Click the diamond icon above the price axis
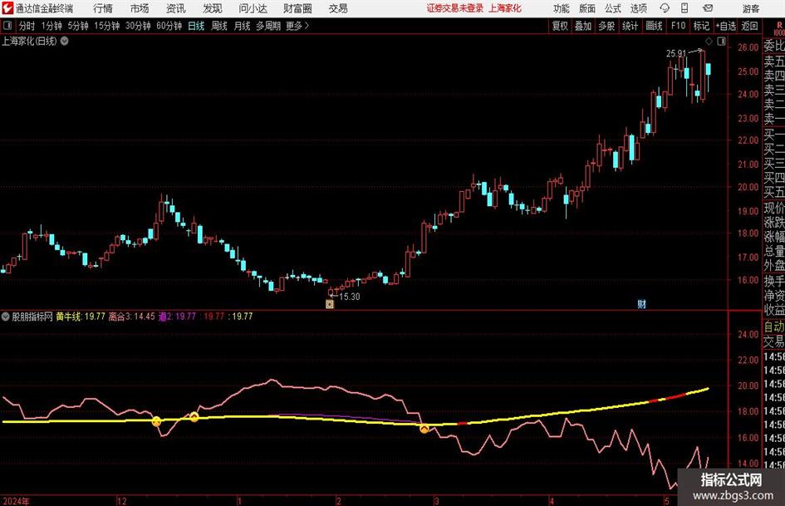This screenshot has width=785, height=506. [709, 41]
